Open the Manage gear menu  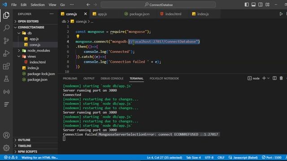coord(6,148)
